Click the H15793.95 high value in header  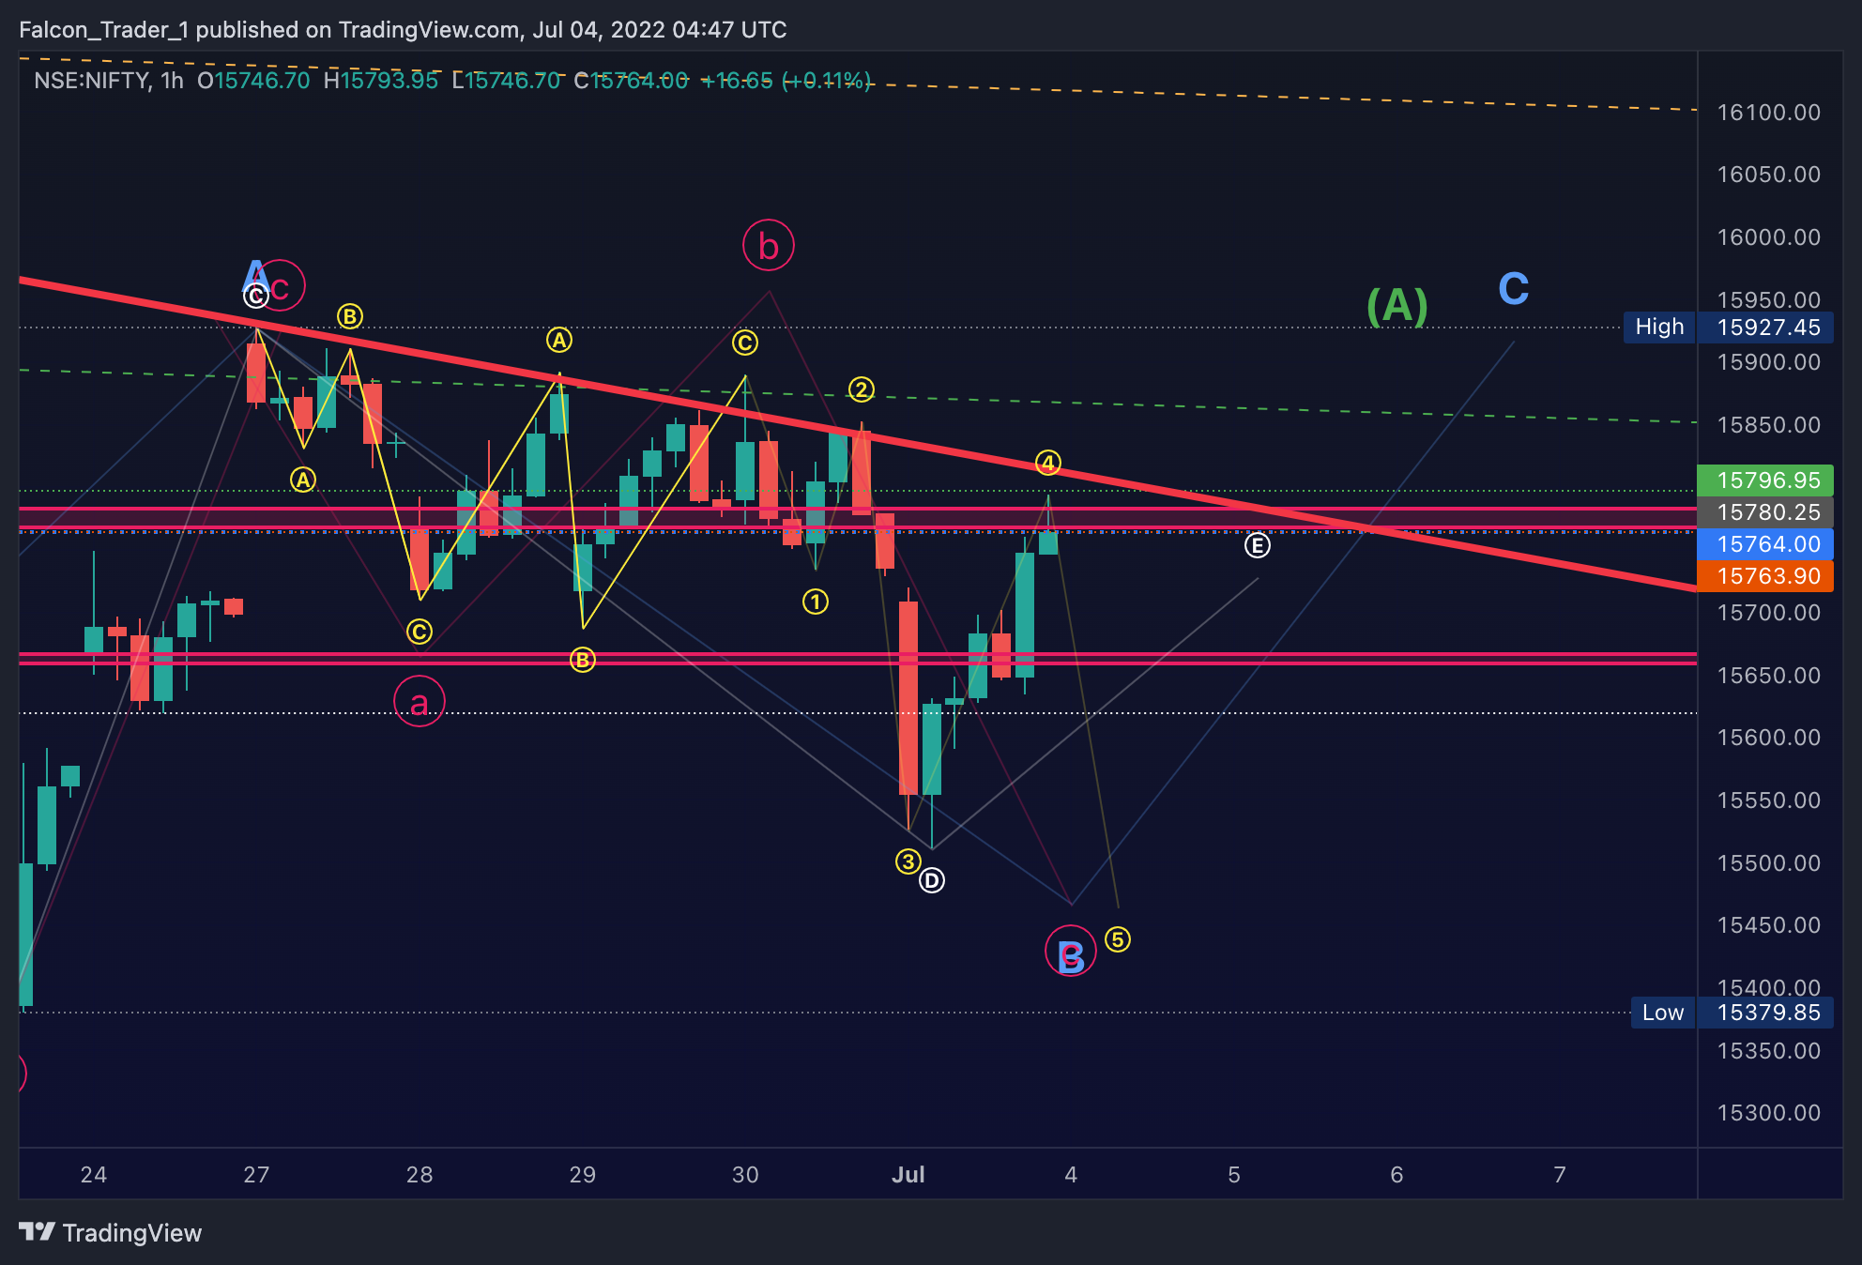[381, 81]
